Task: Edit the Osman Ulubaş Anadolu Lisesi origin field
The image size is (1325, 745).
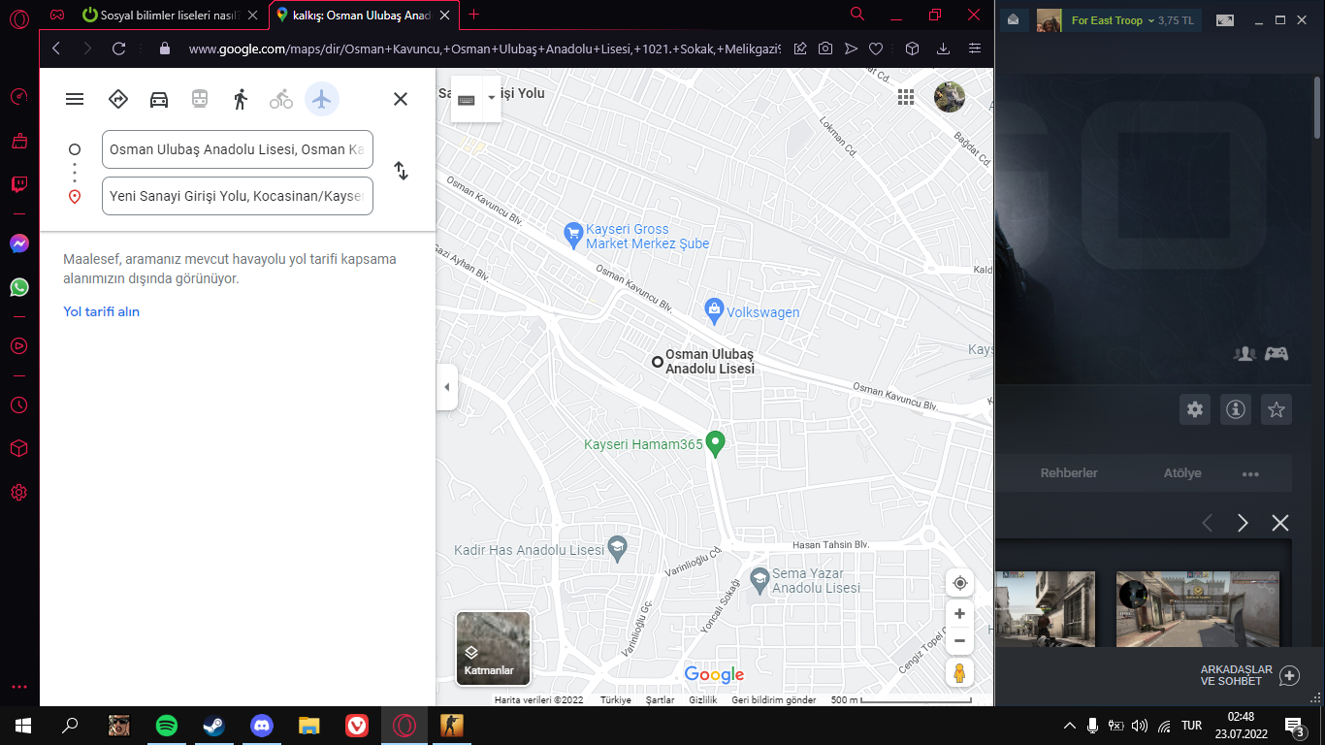Action: (x=238, y=149)
